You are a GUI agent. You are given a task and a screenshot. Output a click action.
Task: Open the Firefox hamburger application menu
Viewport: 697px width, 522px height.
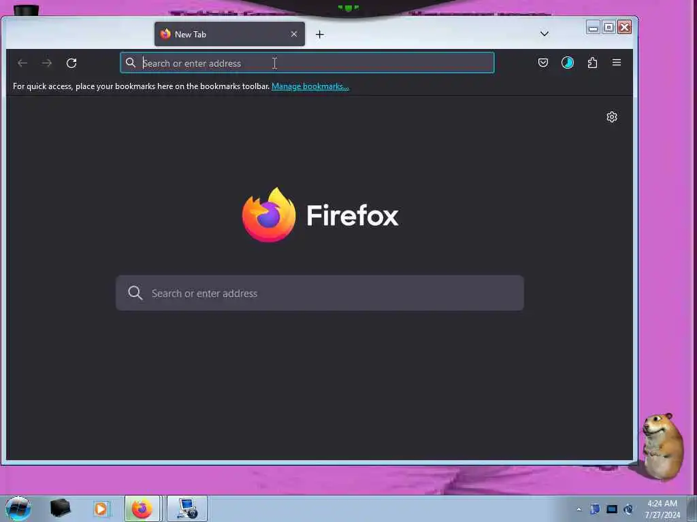(x=617, y=63)
